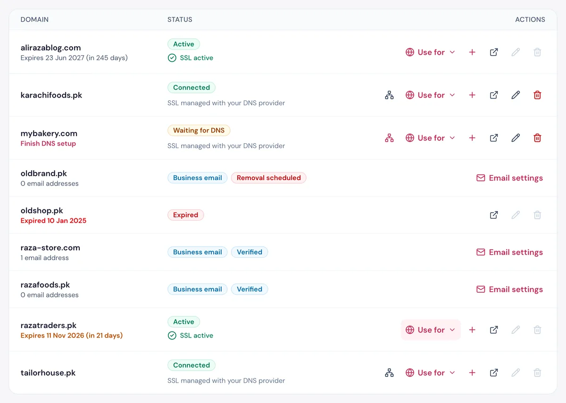The height and width of the screenshot is (403, 566).
Task: Edit the karachifoods.pk domain
Action: [516, 95]
